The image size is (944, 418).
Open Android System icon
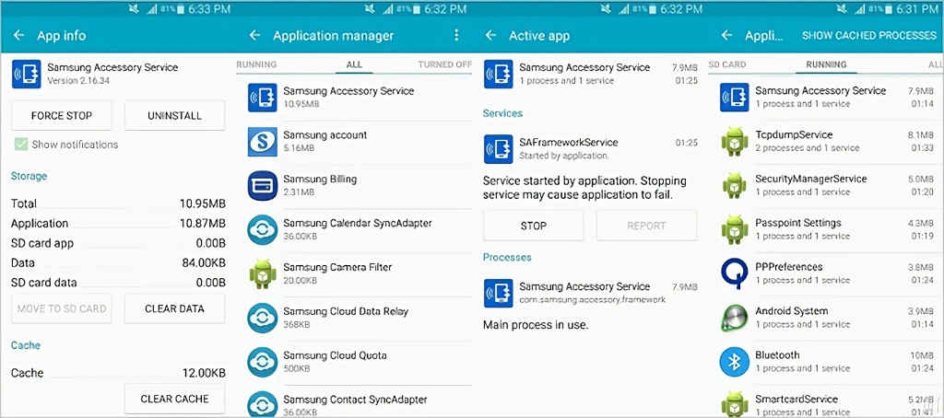(x=735, y=318)
